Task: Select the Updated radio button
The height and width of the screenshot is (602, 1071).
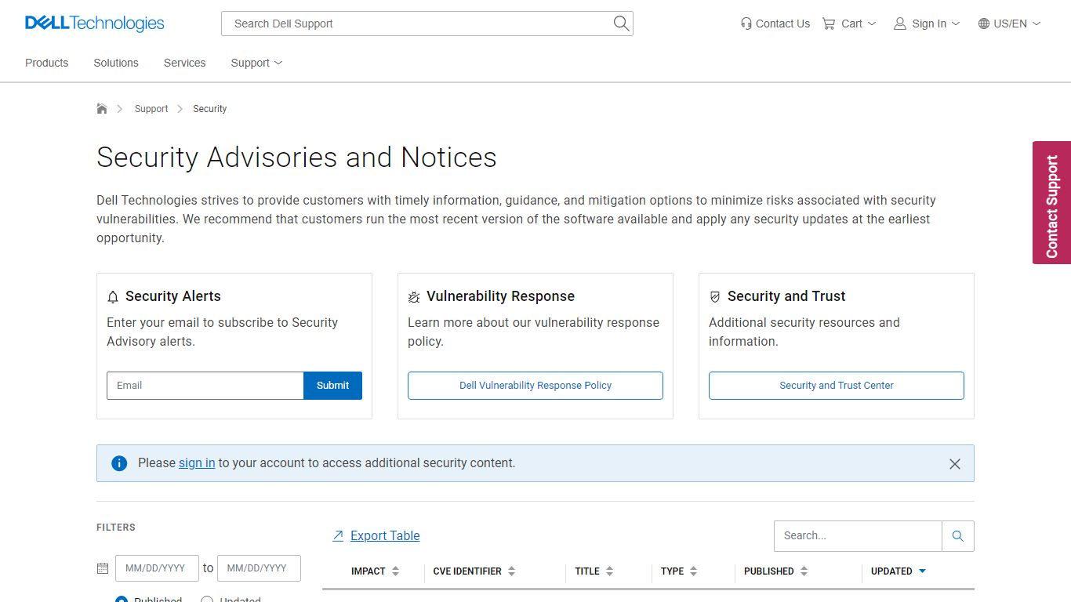Action: coord(207,600)
